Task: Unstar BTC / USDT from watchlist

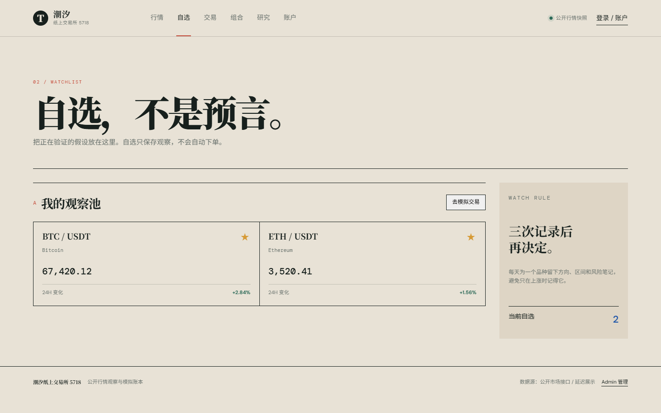Action: 245,237
